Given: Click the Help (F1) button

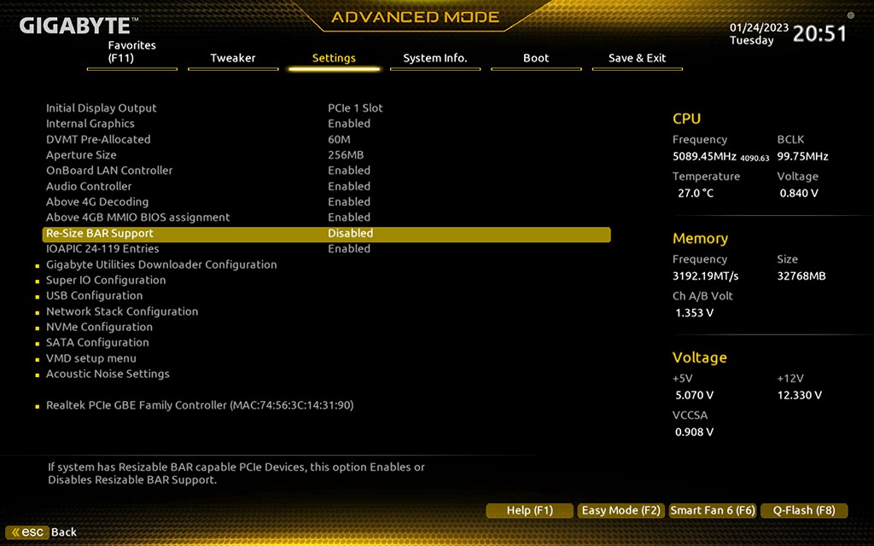Looking at the screenshot, I should (x=529, y=510).
